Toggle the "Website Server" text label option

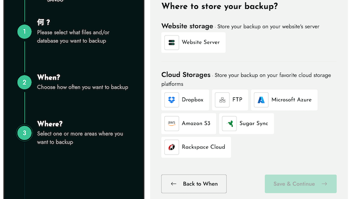tap(200, 43)
